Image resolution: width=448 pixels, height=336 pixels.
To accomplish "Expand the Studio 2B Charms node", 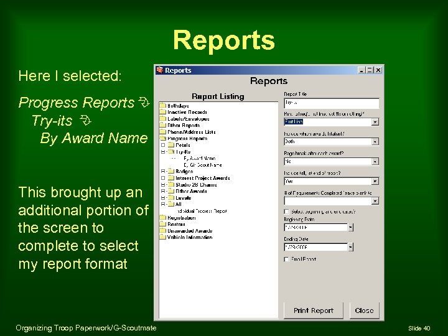I will click(163, 185).
